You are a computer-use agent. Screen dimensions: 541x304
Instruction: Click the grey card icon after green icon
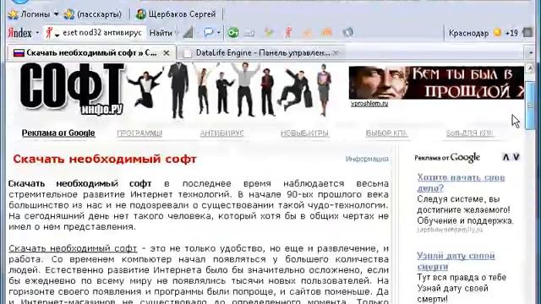click(x=249, y=33)
